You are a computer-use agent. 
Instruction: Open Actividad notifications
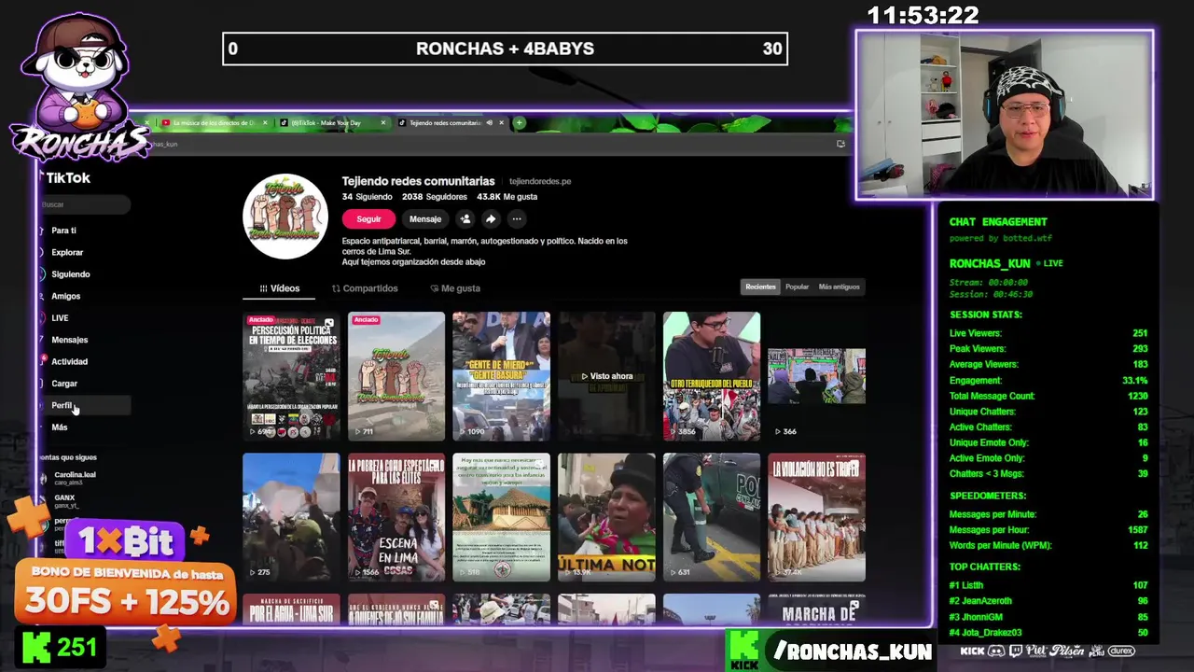69,361
